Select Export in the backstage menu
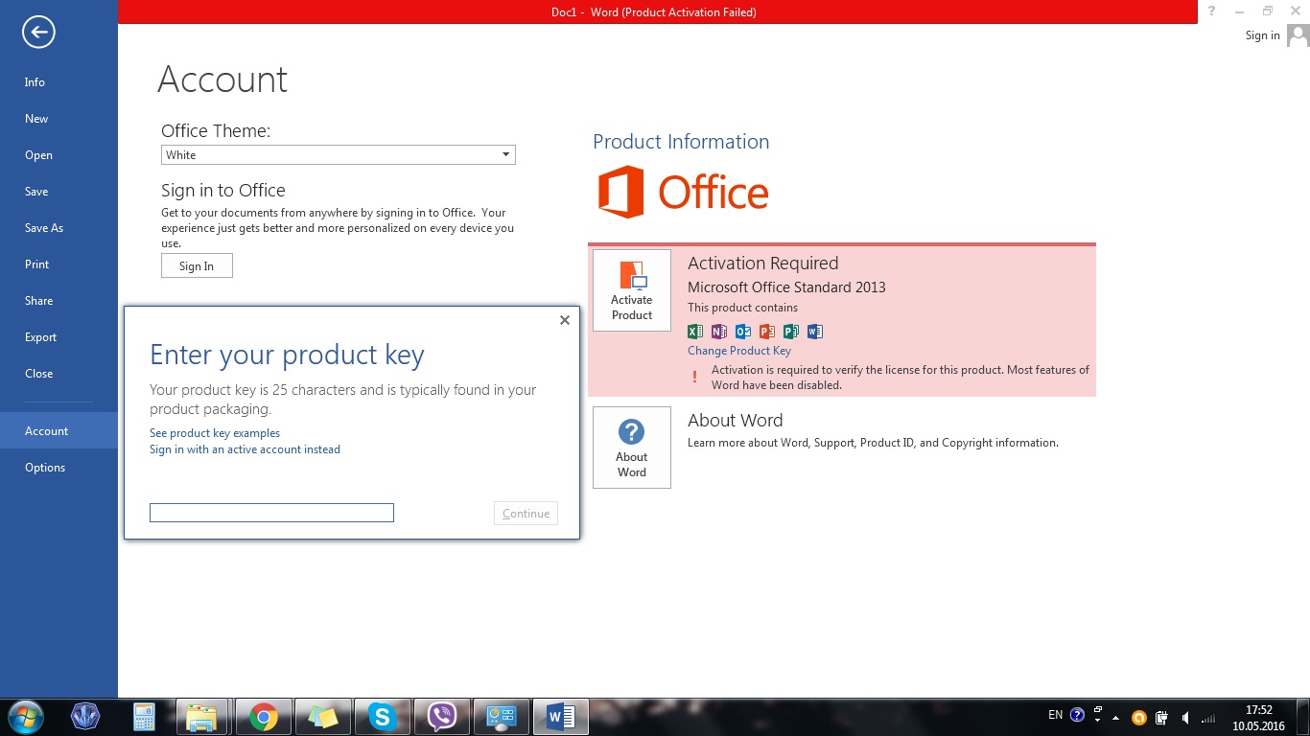This screenshot has width=1310, height=736. [x=40, y=337]
